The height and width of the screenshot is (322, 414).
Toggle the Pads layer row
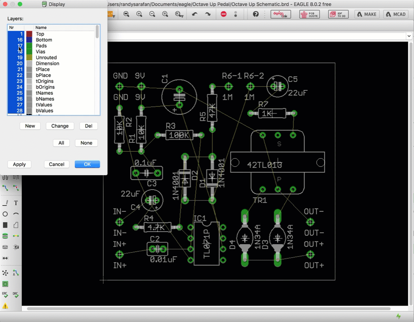pos(51,46)
